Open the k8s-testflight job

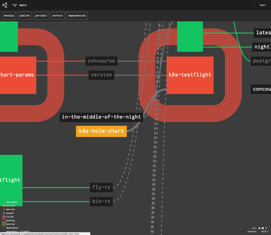[190, 75]
